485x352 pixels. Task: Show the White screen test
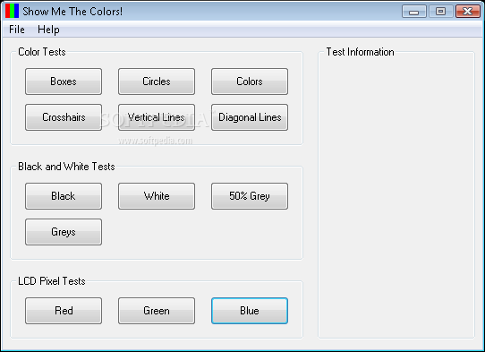(x=157, y=196)
